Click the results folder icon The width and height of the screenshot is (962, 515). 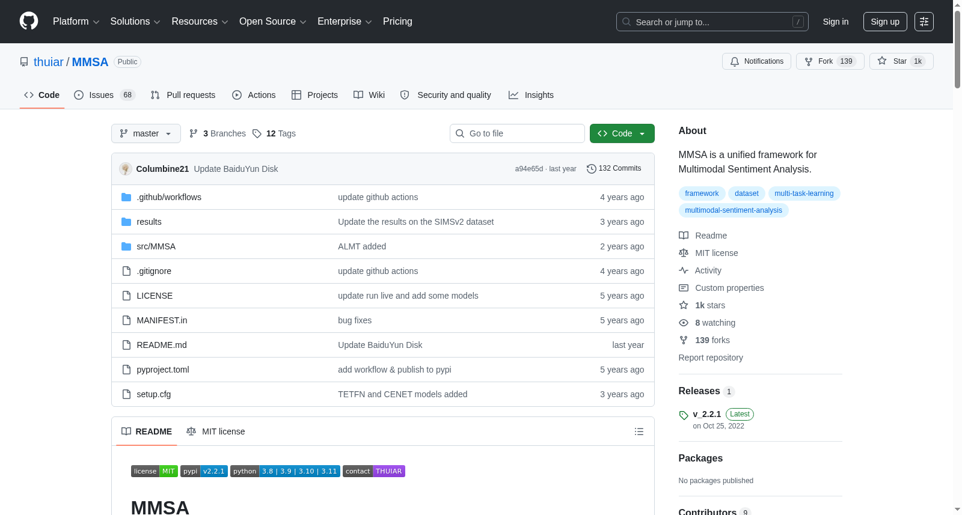(x=126, y=222)
